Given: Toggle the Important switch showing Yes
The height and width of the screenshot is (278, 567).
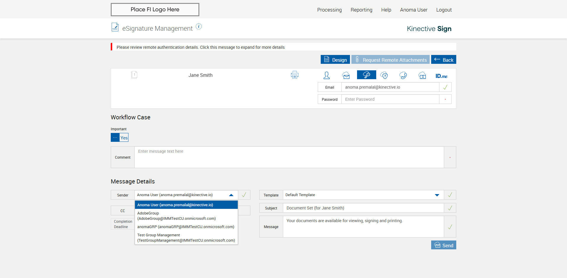Looking at the screenshot, I should coord(120,138).
